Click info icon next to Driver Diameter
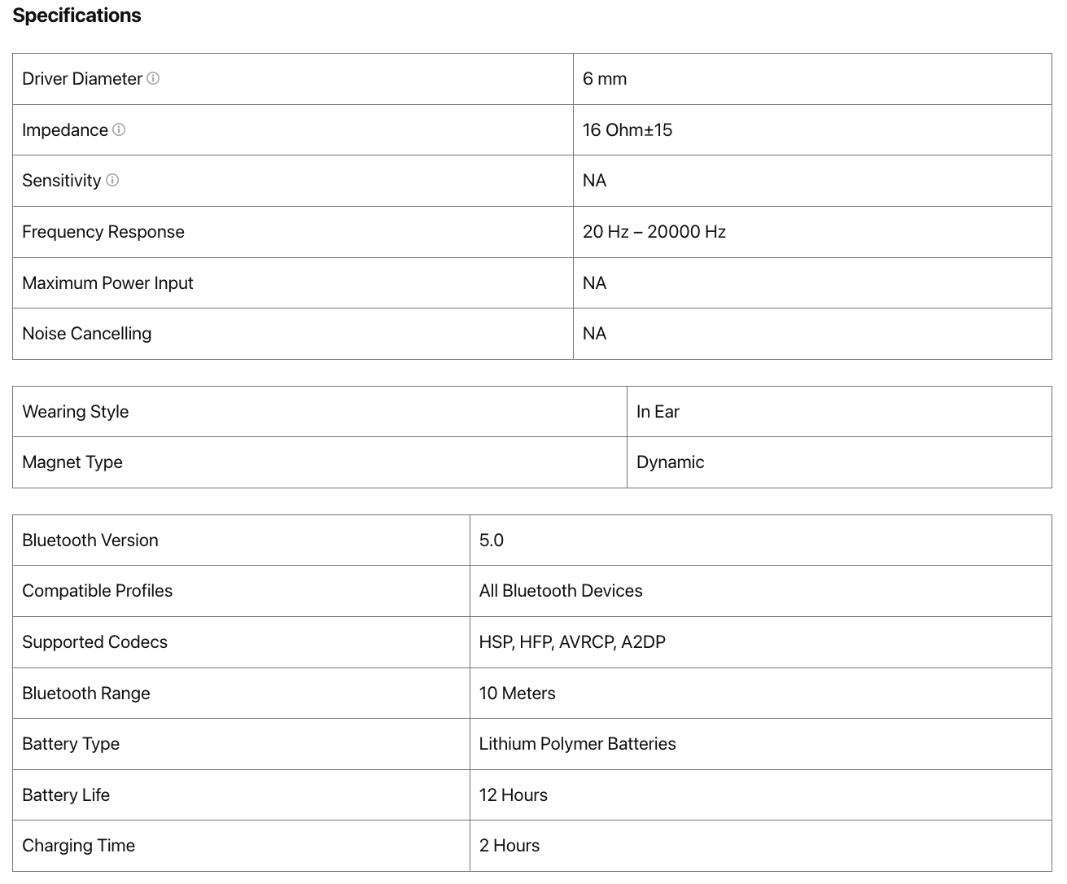The image size is (1067, 884). 153,78
